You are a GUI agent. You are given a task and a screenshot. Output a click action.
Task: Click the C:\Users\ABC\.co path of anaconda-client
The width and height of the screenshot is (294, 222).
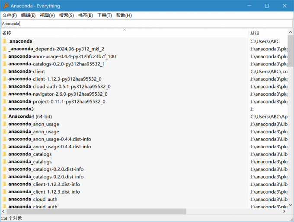269,72
